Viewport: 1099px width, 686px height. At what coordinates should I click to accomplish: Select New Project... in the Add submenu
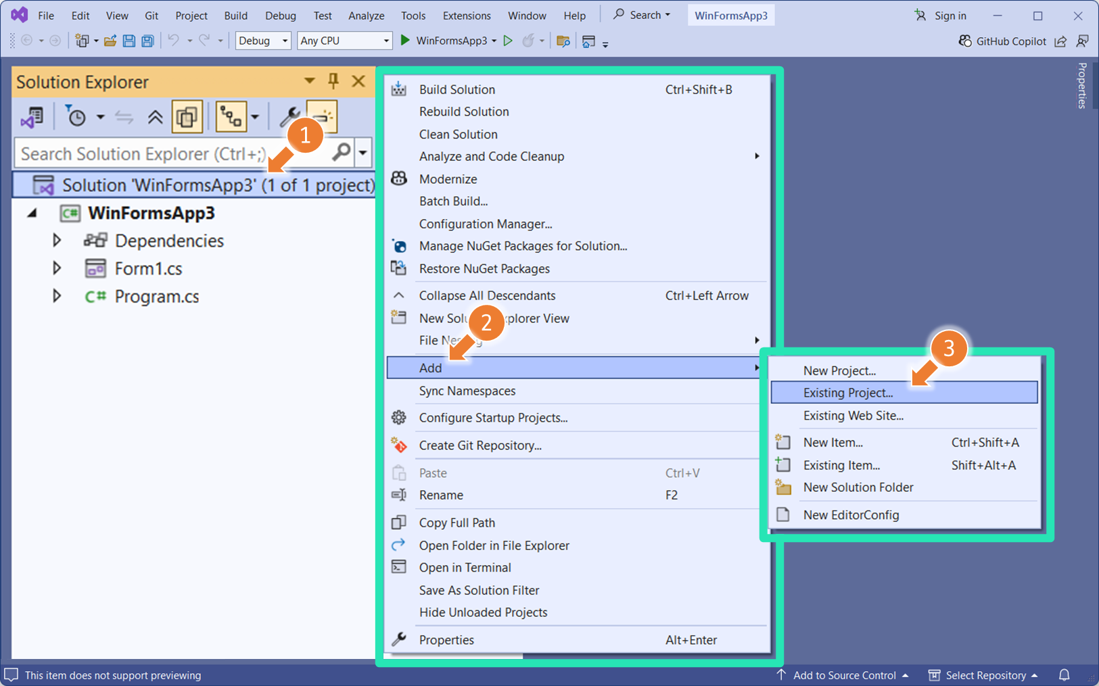tap(904, 370)
